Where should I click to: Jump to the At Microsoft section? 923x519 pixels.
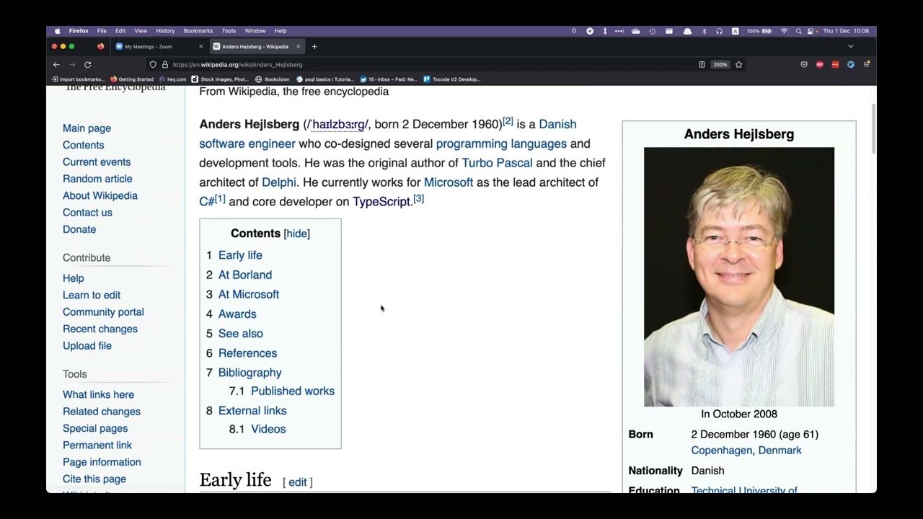(249, 294)
